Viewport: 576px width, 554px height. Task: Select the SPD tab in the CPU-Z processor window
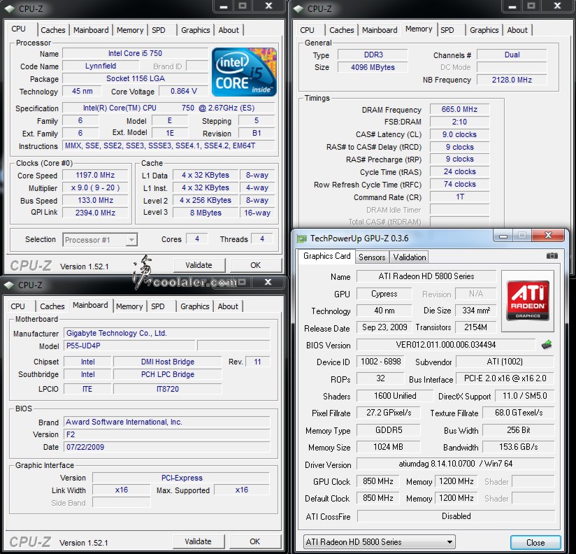pyautogui.click(x=159, y=30)
